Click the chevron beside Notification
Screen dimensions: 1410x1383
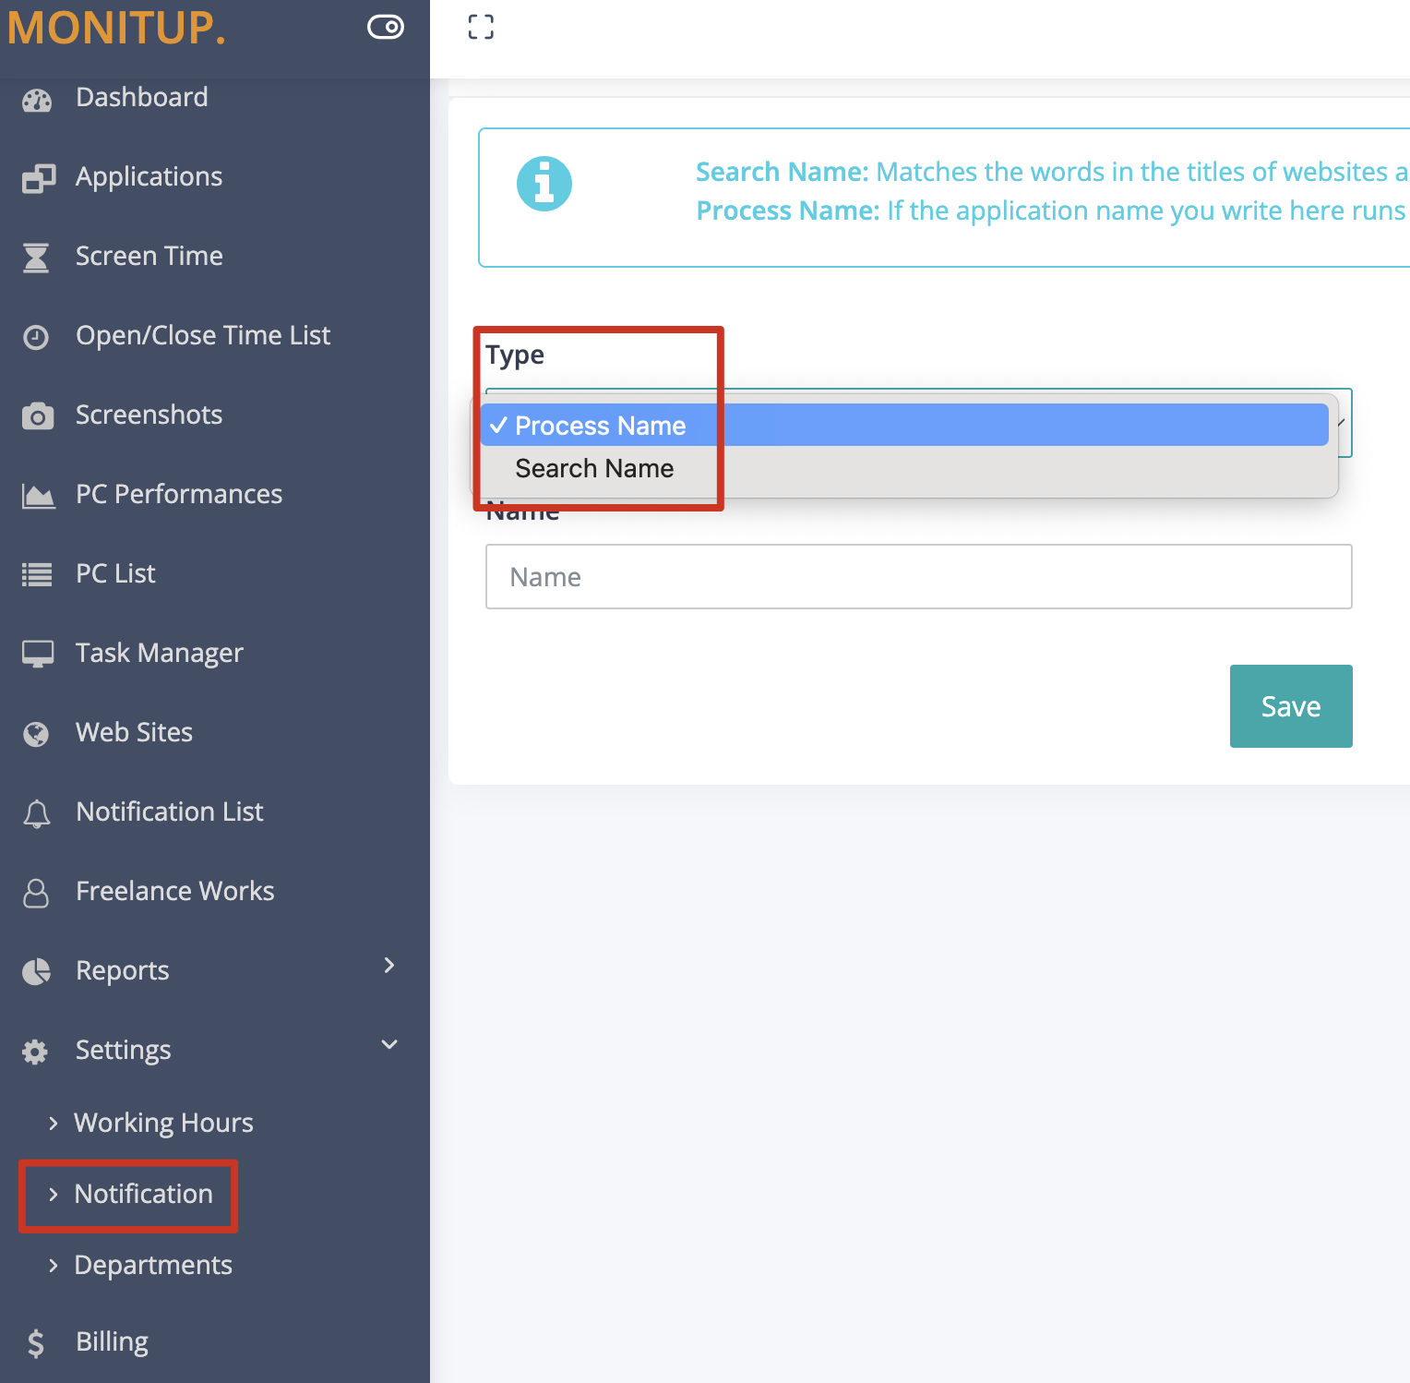click(x=53, y=1194)
